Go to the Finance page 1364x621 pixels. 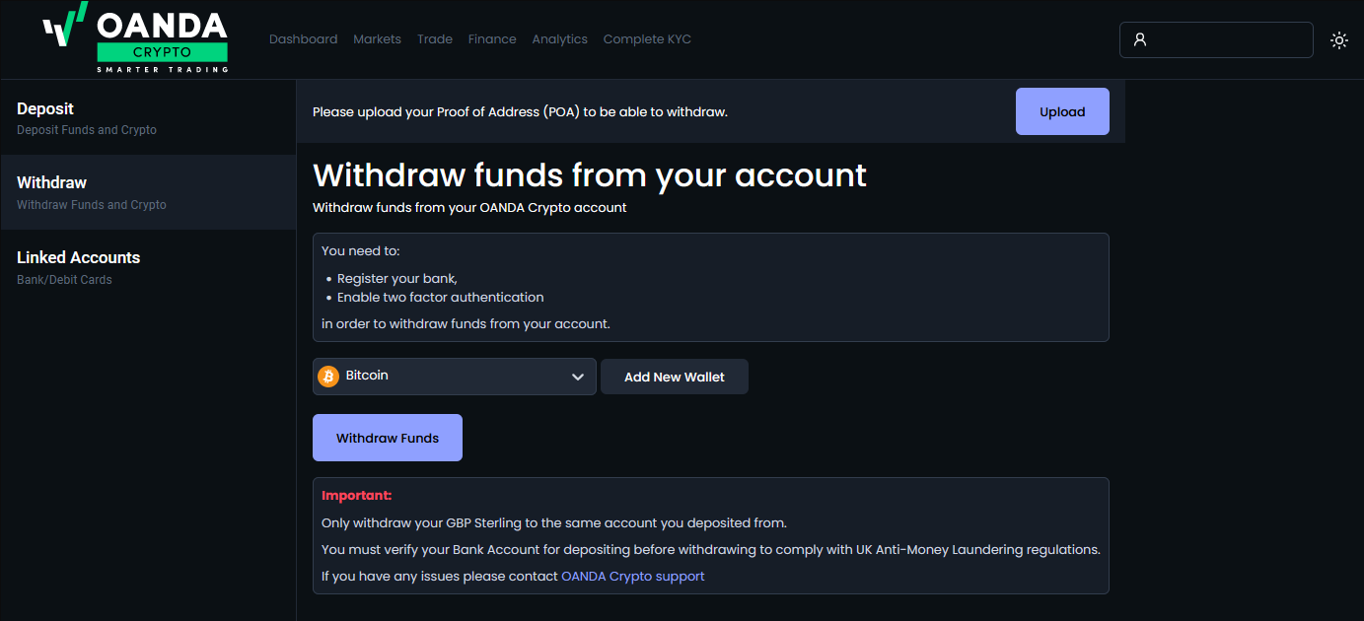click(492, 39)
